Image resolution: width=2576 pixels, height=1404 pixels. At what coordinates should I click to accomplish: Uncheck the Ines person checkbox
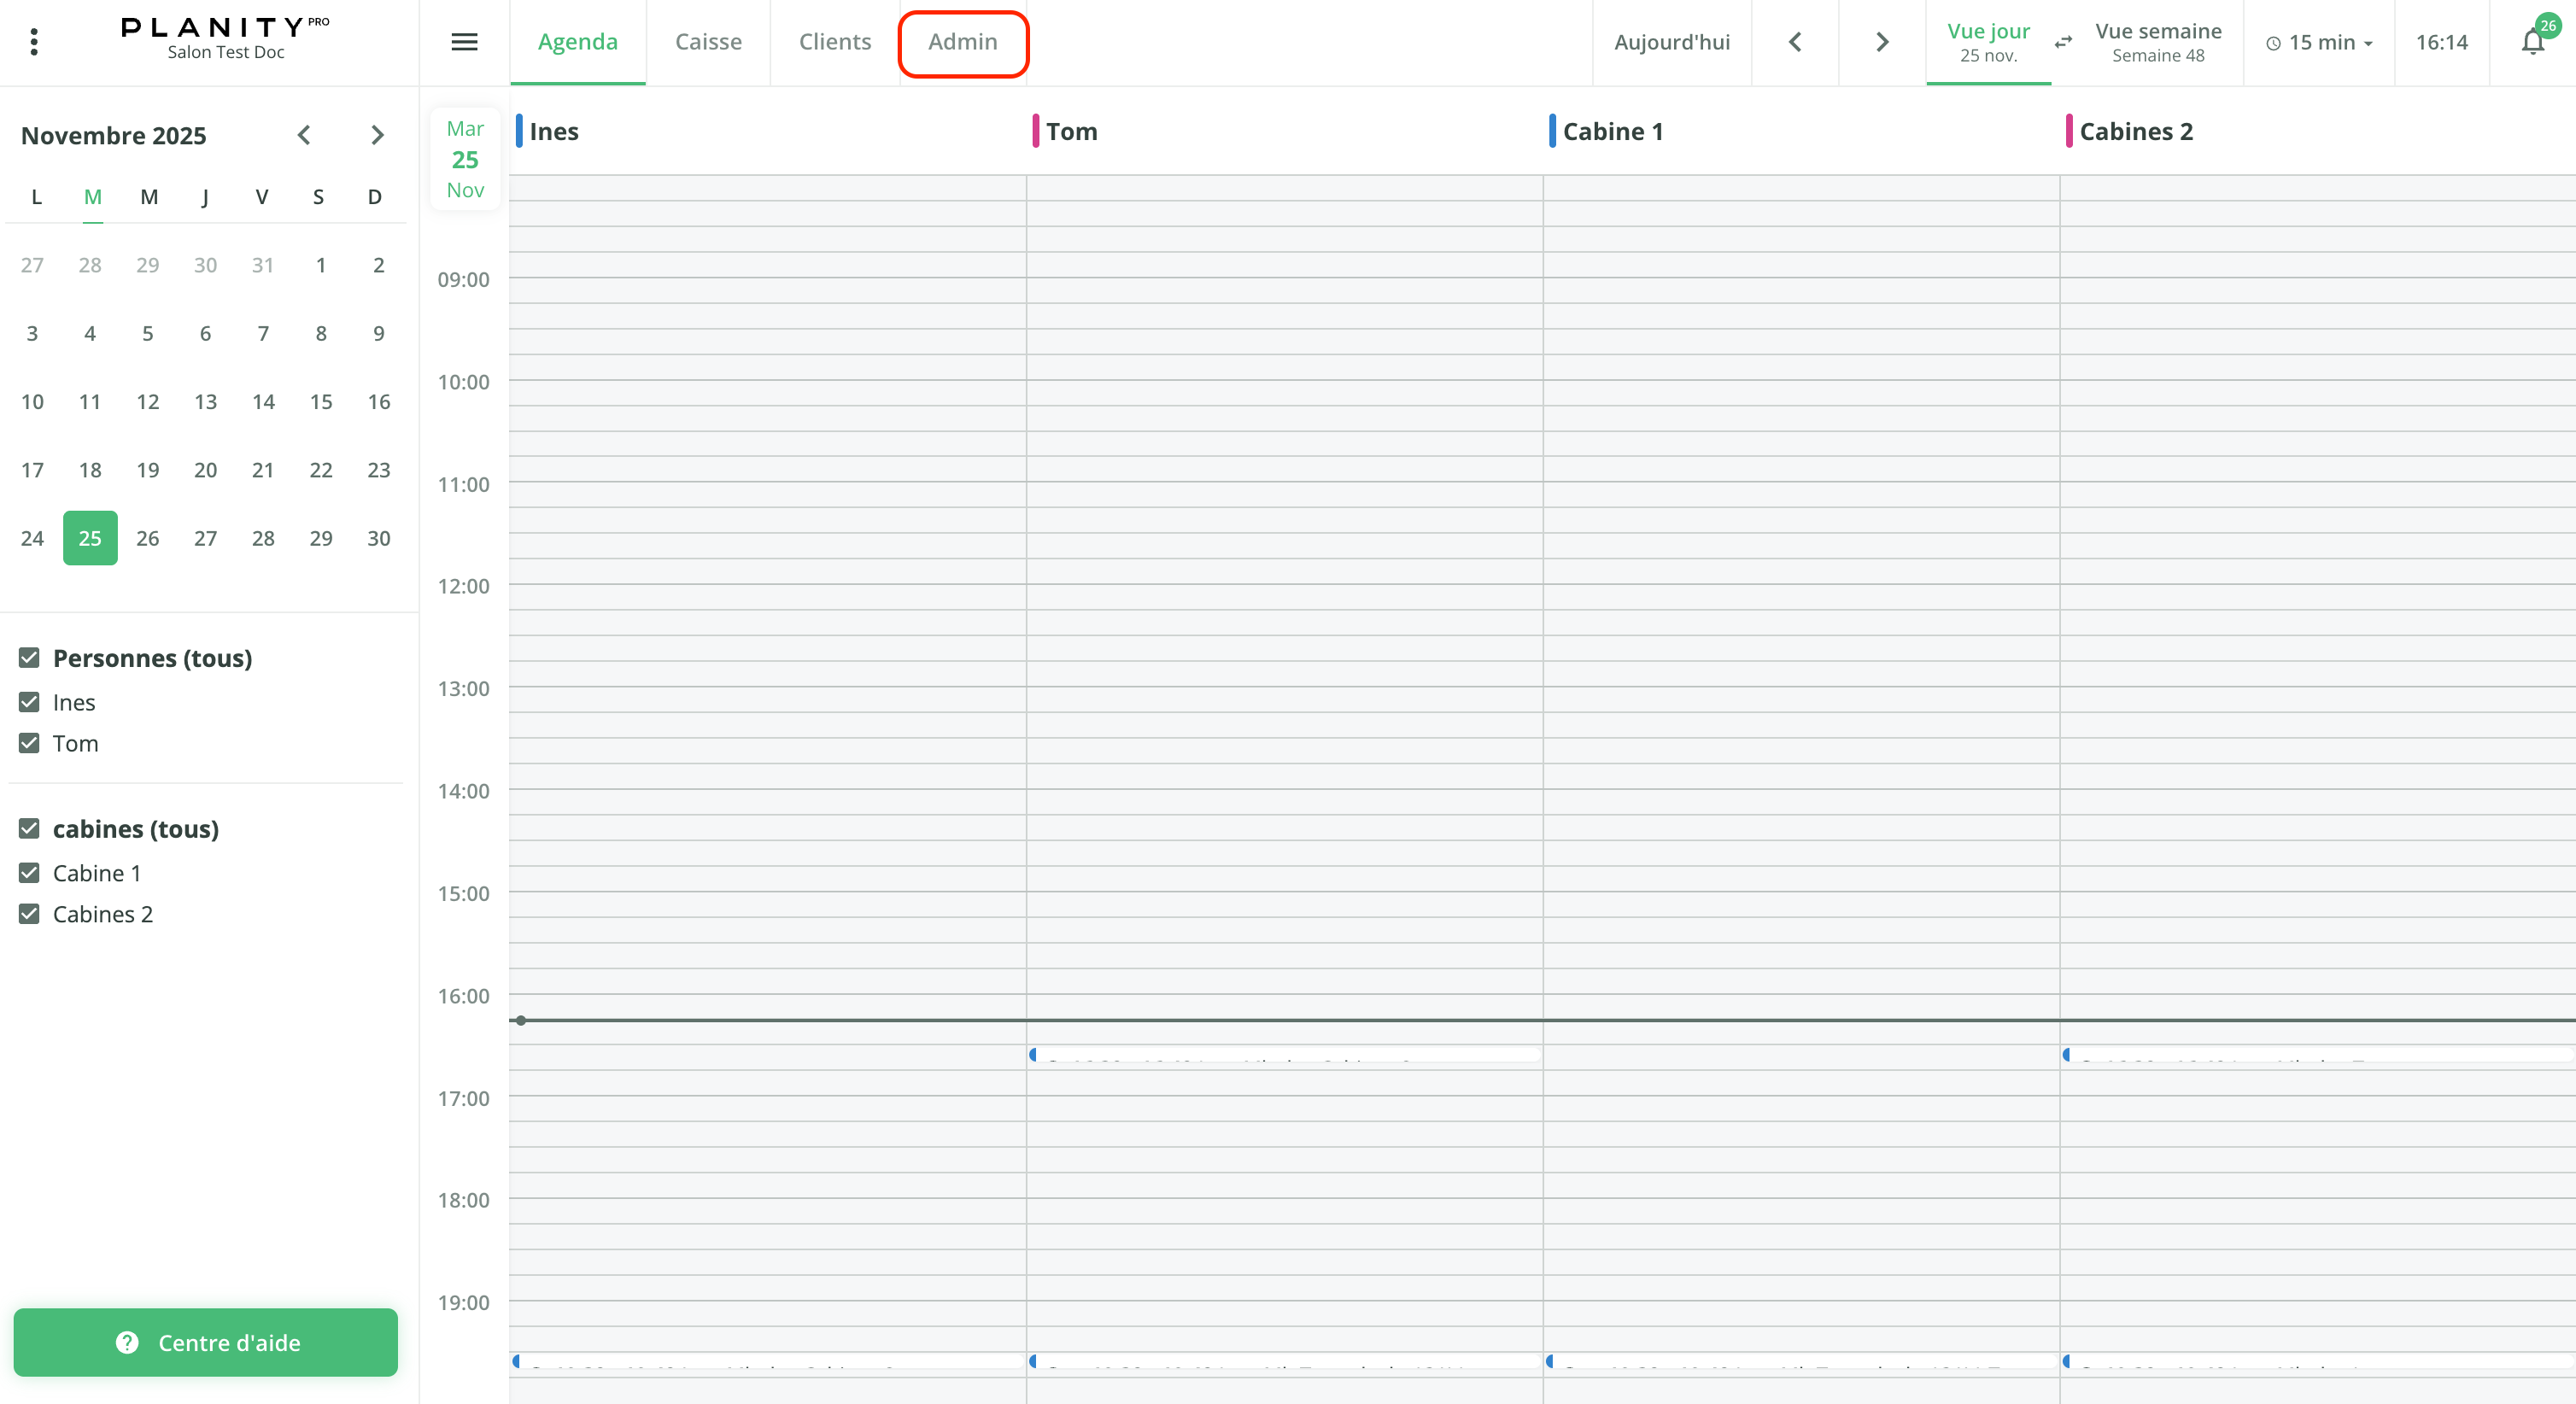(29, 702)
